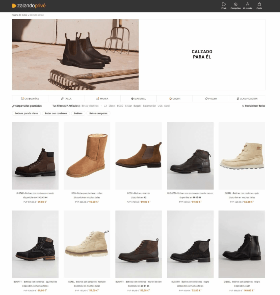Viewport: 280px width, 295px height.
Task: Select the Botines category chip
Action: click(78, 113)
